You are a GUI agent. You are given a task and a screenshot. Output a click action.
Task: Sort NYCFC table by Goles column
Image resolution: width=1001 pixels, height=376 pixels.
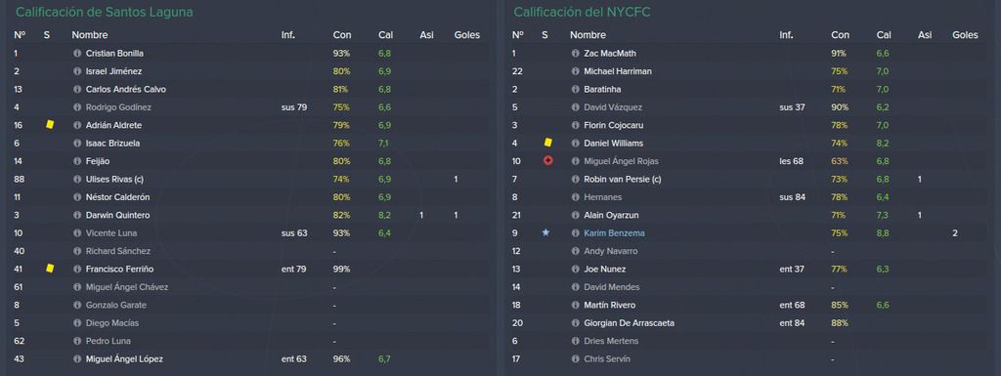[x=965, y=35]
